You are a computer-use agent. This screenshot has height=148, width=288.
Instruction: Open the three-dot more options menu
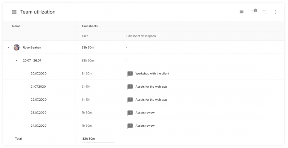[x=276, y=12]
